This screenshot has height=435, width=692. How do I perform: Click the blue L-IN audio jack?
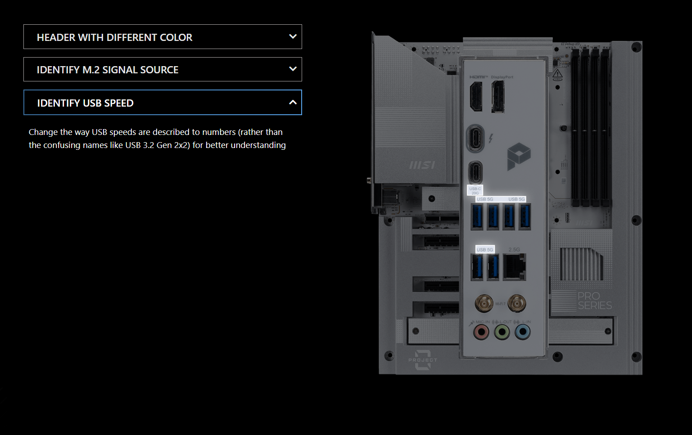pos(522,332)
